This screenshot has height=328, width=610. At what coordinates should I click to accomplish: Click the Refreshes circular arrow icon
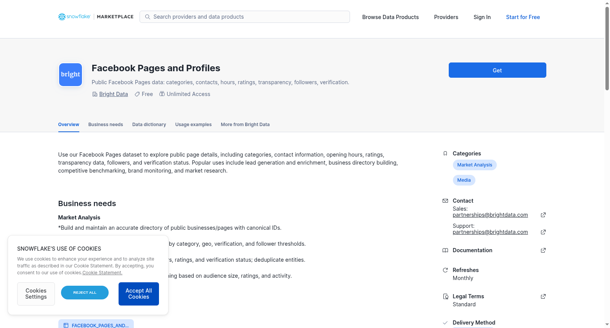(445, 270)
